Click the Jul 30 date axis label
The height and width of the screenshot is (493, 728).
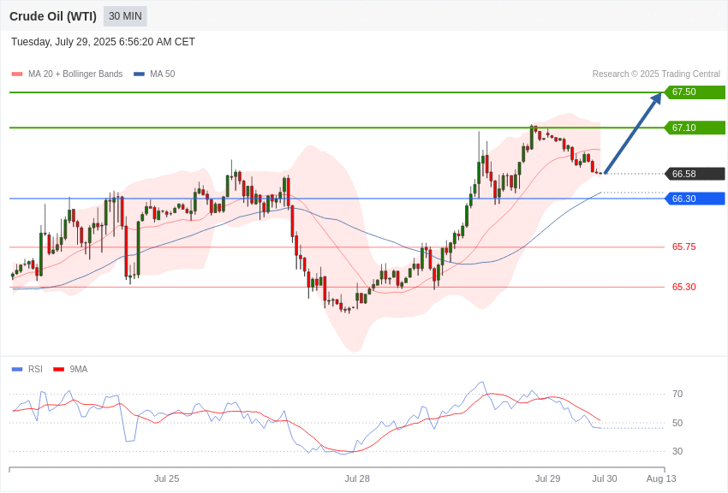coord(605,478)
